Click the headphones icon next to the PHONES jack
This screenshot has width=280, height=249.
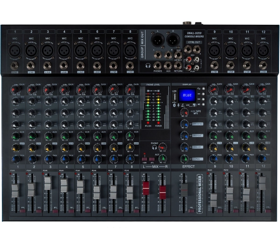pos(148,66)
